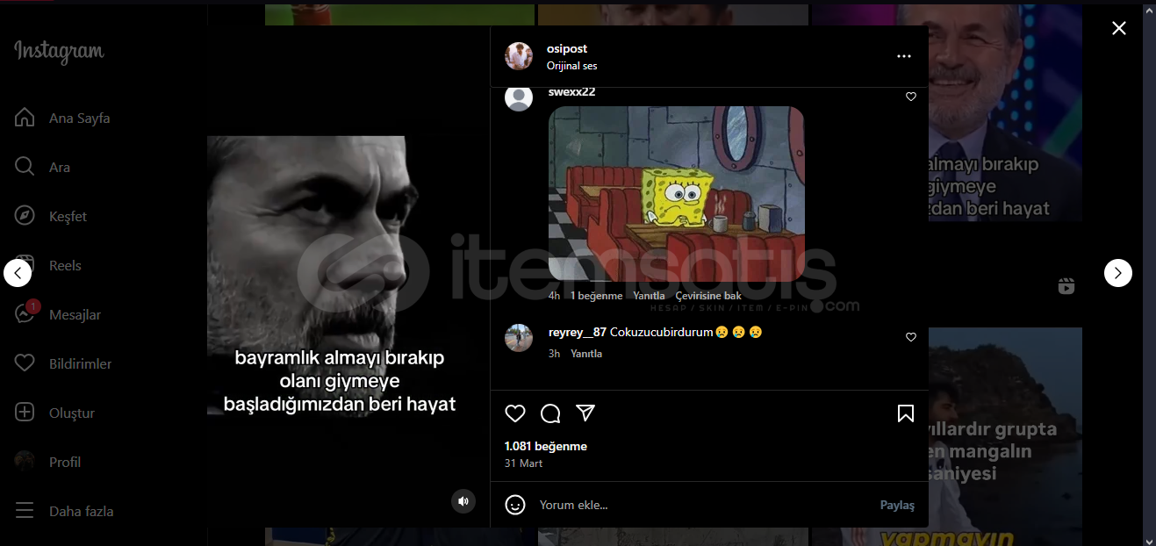Save post with bookmark icon
The width and height of the screenshot is (1156, 546).
tap(906, 413)
